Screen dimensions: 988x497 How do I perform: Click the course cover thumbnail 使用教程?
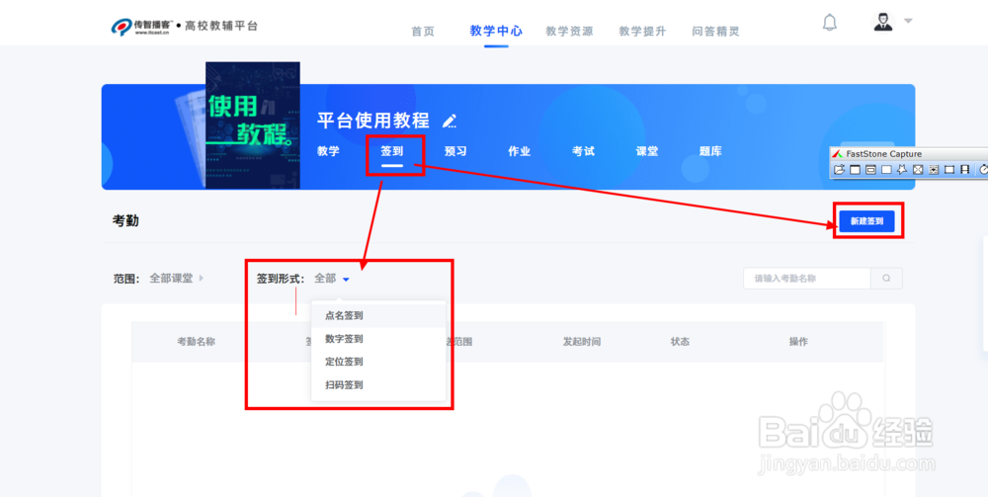tap(253, 125)
